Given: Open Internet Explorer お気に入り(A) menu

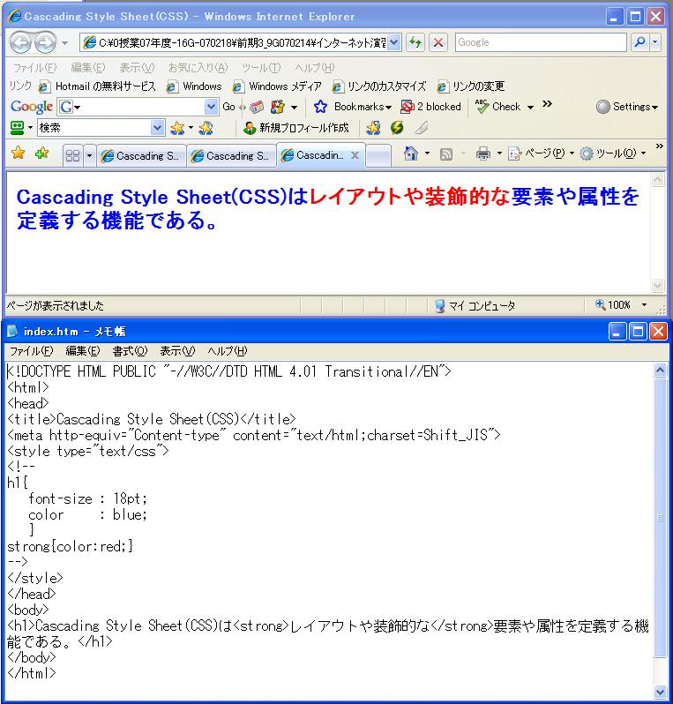Looking at the screenshot, I should [198, 68].
